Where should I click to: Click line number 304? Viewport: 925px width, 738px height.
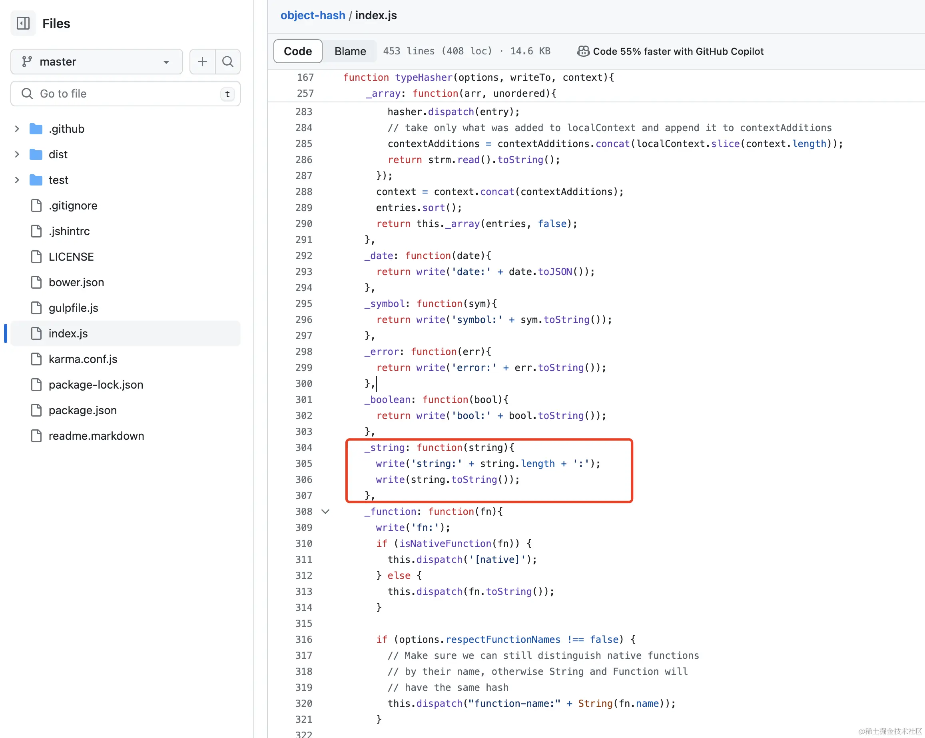(x=304, y=447)
